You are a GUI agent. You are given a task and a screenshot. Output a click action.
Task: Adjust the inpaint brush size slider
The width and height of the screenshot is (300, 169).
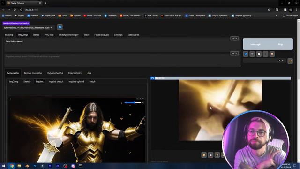coord(133,103)
